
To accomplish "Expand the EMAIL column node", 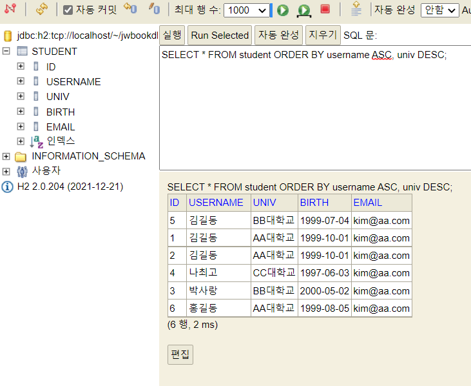I will pyautogui.click(x=21, y=127).
